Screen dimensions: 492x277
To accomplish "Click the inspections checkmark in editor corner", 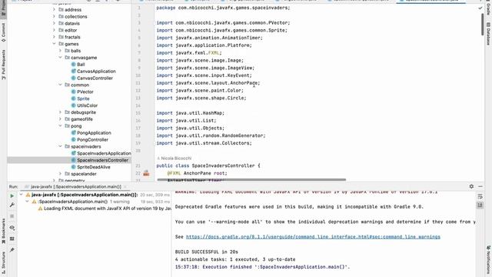I will pyautogui.click(x=480, y=8).
